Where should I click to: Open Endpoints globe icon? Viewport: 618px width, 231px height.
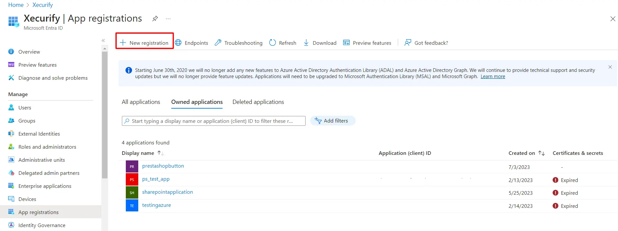178,42
